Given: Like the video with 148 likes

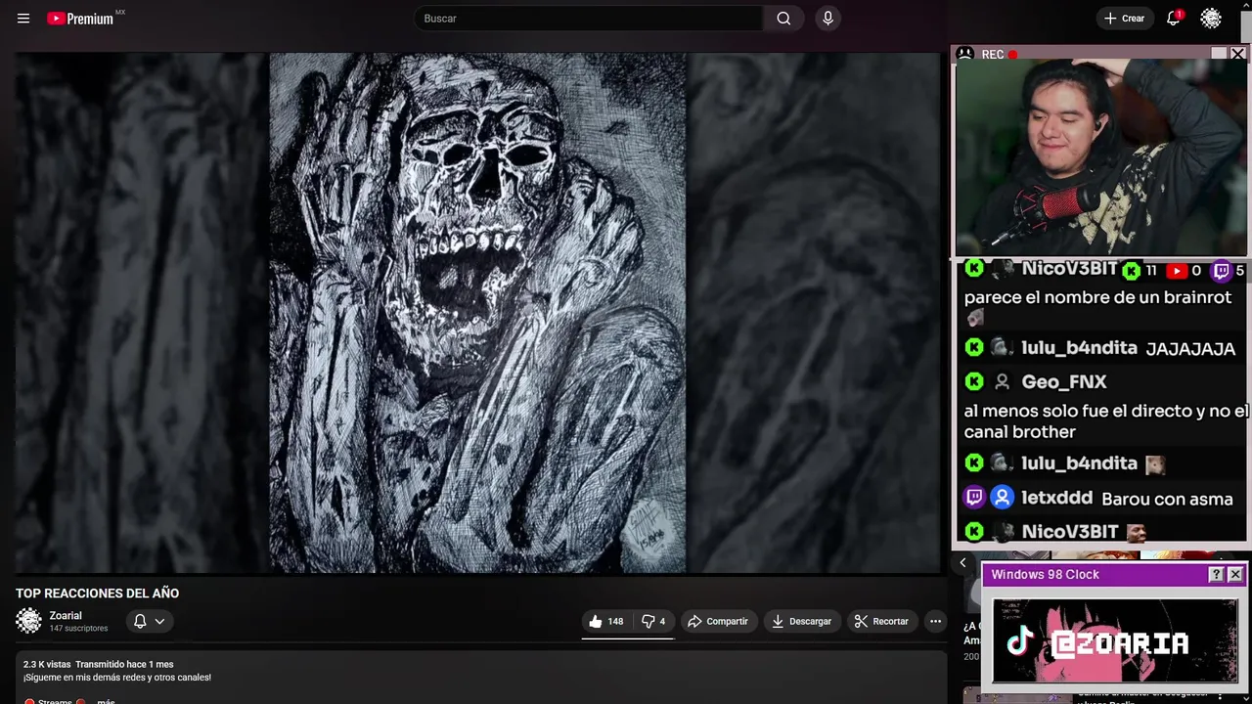Looking at the screenshot, I should pos(605,621).
